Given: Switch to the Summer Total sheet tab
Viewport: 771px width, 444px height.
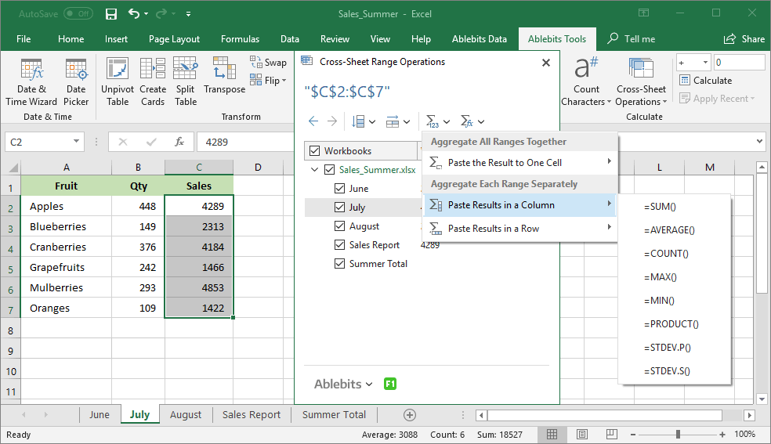Looking at the screenshot, I should (x=334, y=414).
